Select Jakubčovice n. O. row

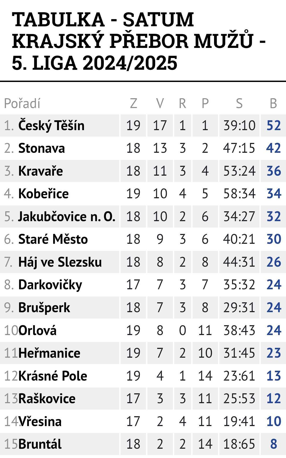[x=143, y=216]
